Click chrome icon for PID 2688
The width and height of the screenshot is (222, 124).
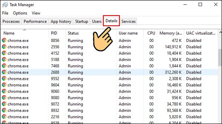[4, 72]
